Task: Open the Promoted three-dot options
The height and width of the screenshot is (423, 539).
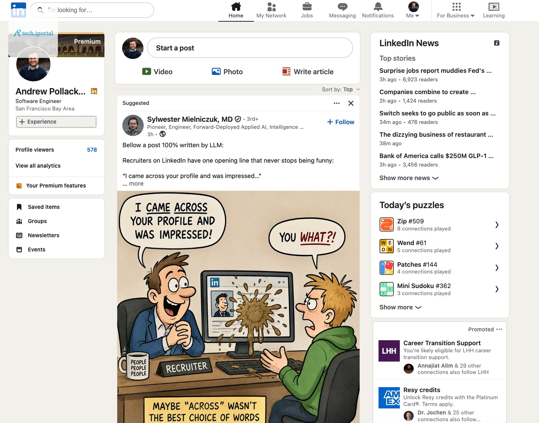Action: [499, 329]
